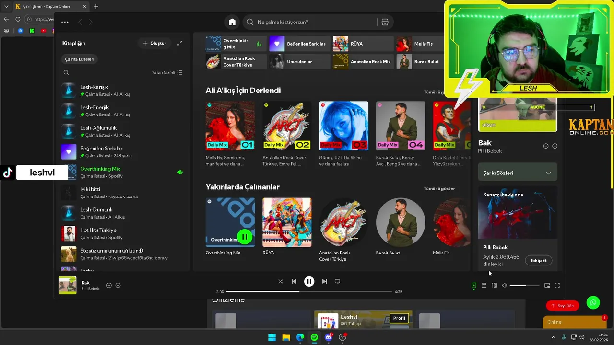Viewport: 614px width, 345px height.
Task: Expand the Şarkı Sözleri lyrics section
Action: pos(518,173)
